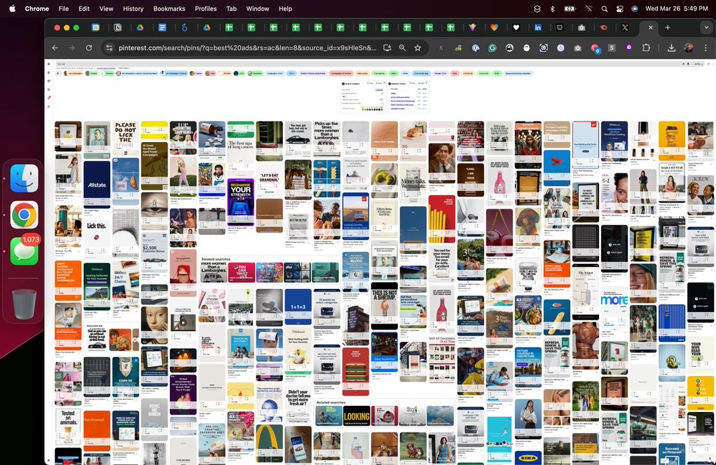Open the Window menu

click(x=258, y=8)
